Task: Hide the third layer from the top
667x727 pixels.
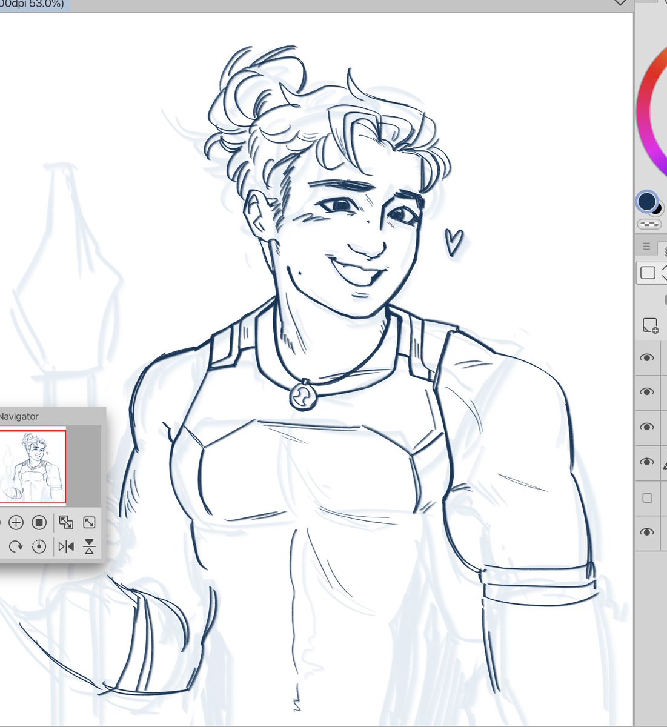Action: coord(647,427)
